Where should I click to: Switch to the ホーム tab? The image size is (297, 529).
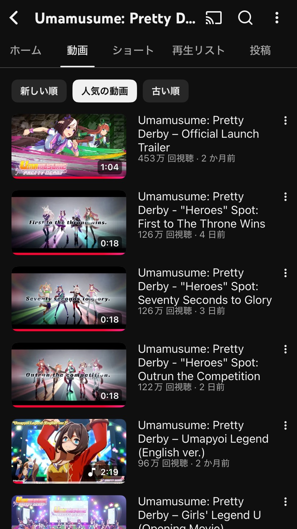(x=25, y=50)
